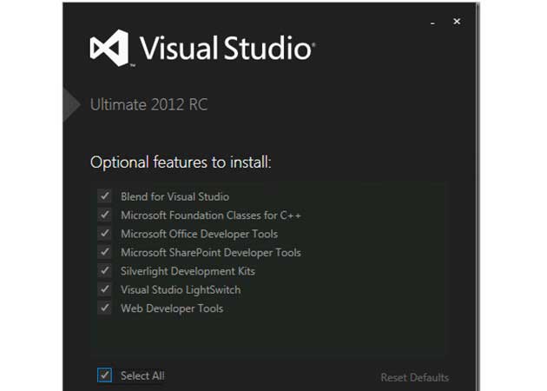Disable the Microsoft Office Developer Tools checkbox
The image size is (547, 391).
[105, 234]
